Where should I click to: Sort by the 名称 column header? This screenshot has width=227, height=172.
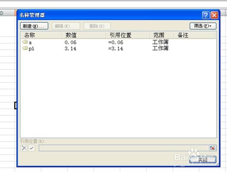[x=41, y=35]
